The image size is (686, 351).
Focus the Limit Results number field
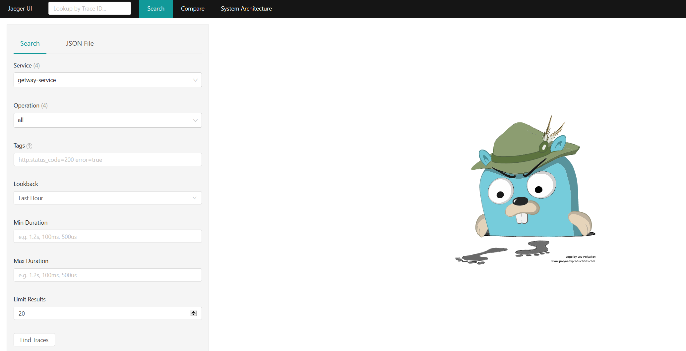tap(108, 313)
